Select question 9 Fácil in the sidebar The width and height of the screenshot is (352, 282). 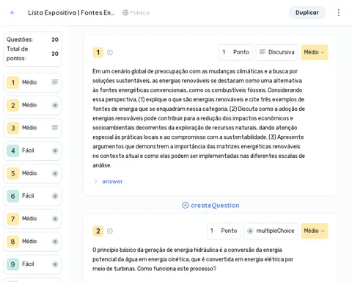click(x=32, y=264)
